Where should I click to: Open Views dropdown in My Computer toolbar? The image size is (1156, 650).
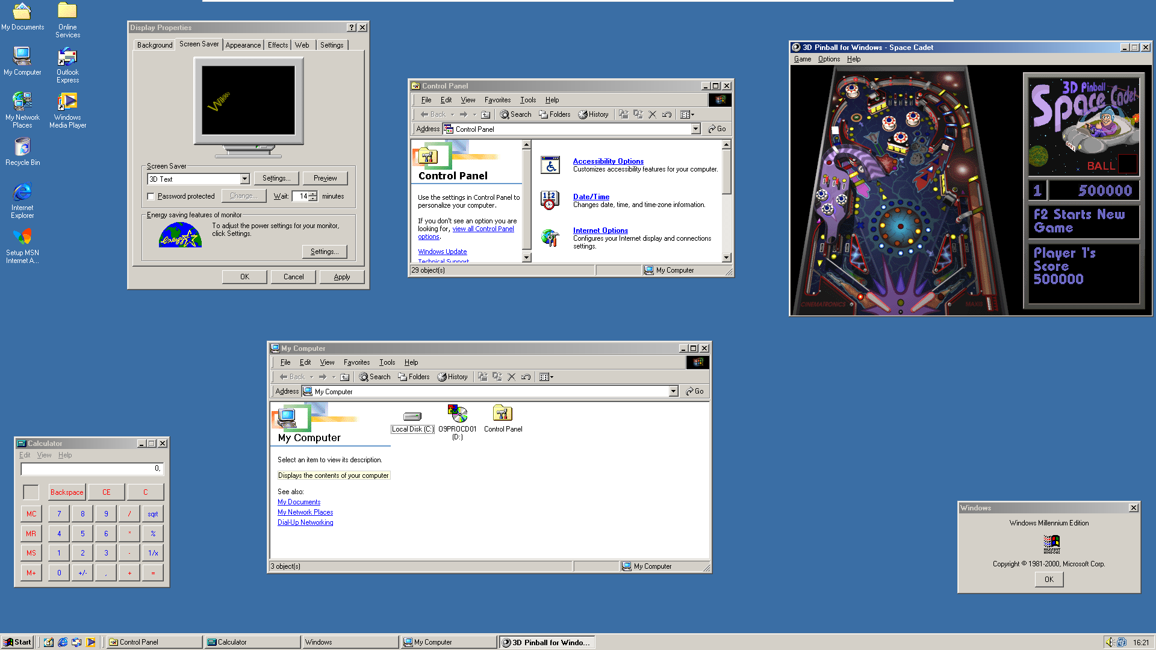click(546, 377)
